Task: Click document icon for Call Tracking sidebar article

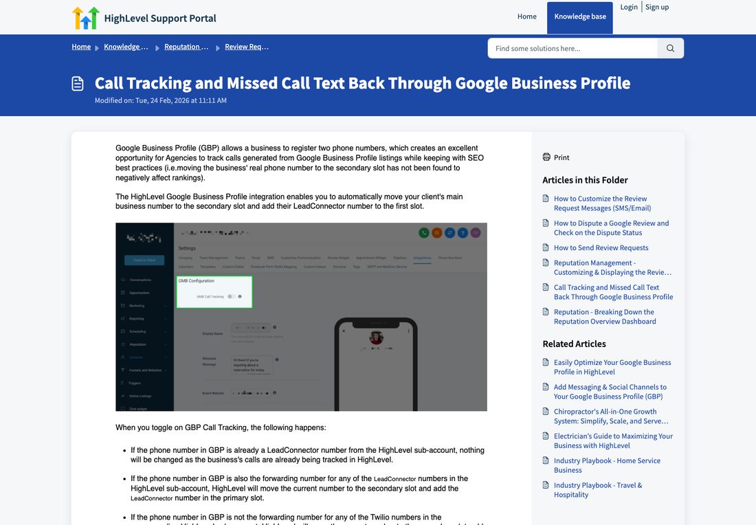Action: pos(546,287)
